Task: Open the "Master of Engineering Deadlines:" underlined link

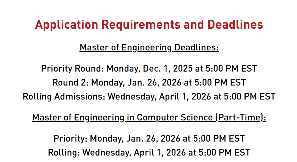Action: tap(149, 48)
